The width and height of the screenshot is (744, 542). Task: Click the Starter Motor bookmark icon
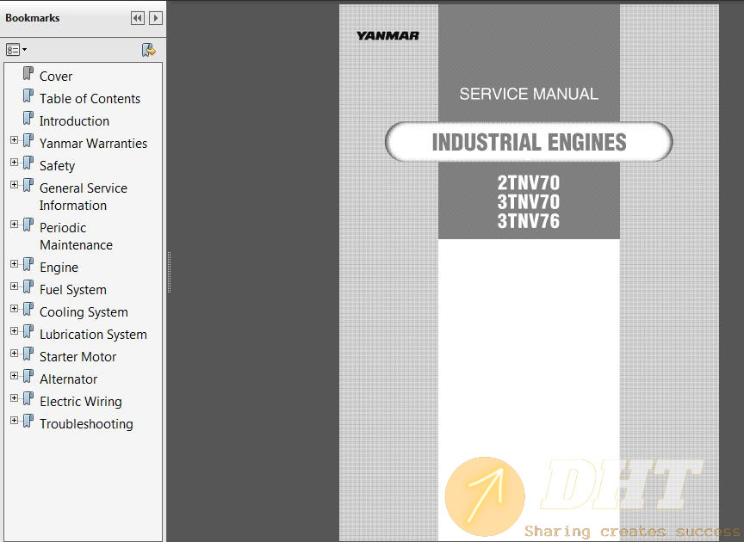[28, 354]
